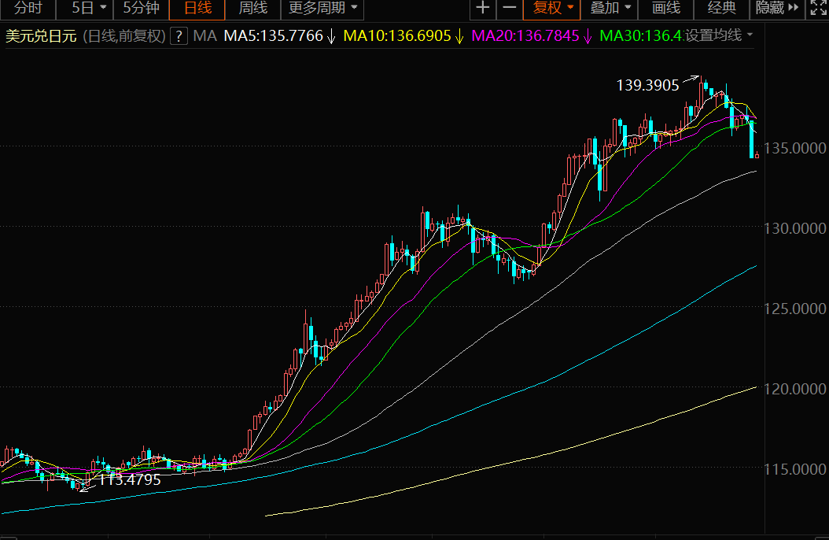829x540 pixels.
Task: Click the 139.3905 high price label
Action: coord(648,86)
